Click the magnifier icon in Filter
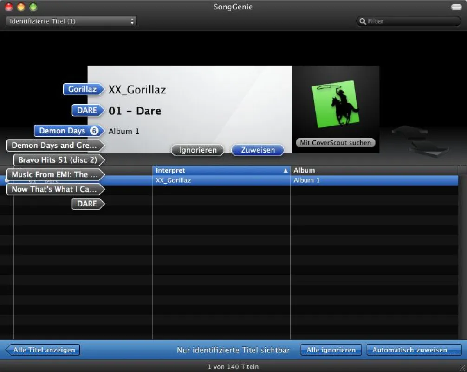 point(363,21)
